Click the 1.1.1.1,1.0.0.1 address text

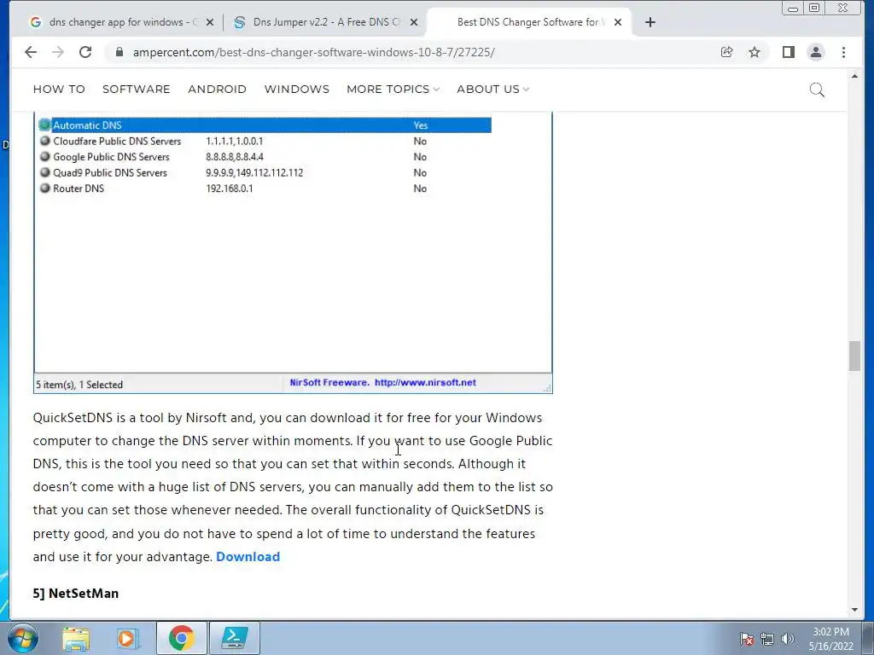[x=234, y=141]
